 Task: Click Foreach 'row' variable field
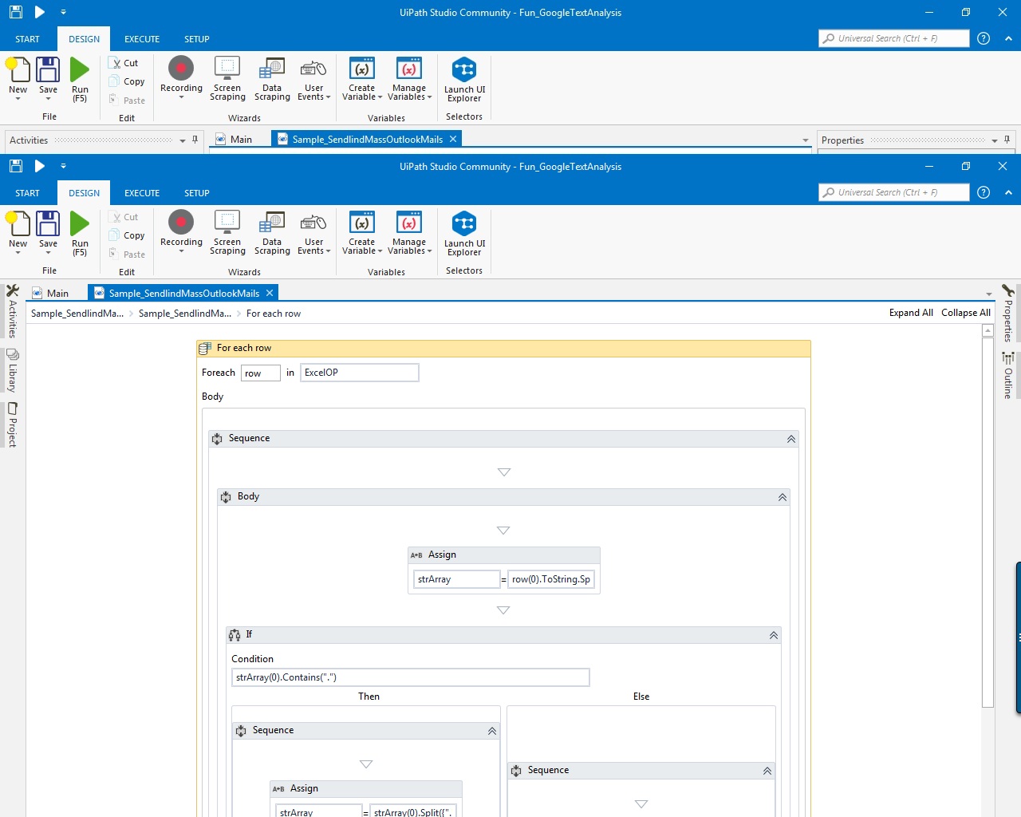pyautogui.click(x=261, y=373)
